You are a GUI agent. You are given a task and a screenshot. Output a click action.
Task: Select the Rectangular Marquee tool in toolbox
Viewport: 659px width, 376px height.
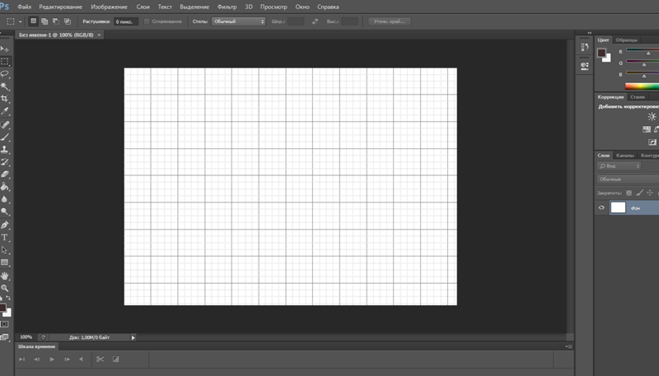coord(5,61)
